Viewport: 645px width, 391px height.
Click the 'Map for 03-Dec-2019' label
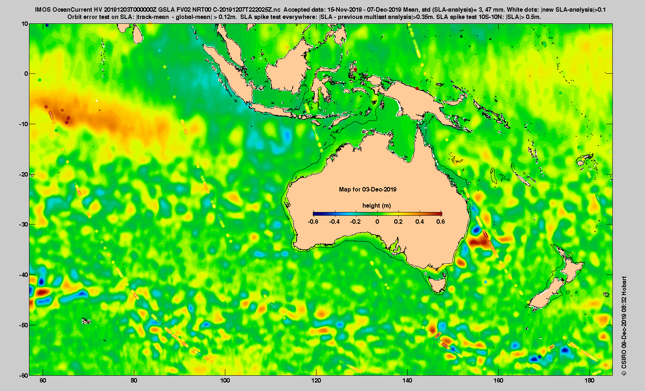pos(368,189)
